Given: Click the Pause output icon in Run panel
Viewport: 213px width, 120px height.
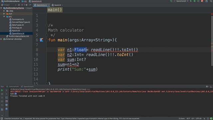Looking at the screenshot, I should click(2, 98).
